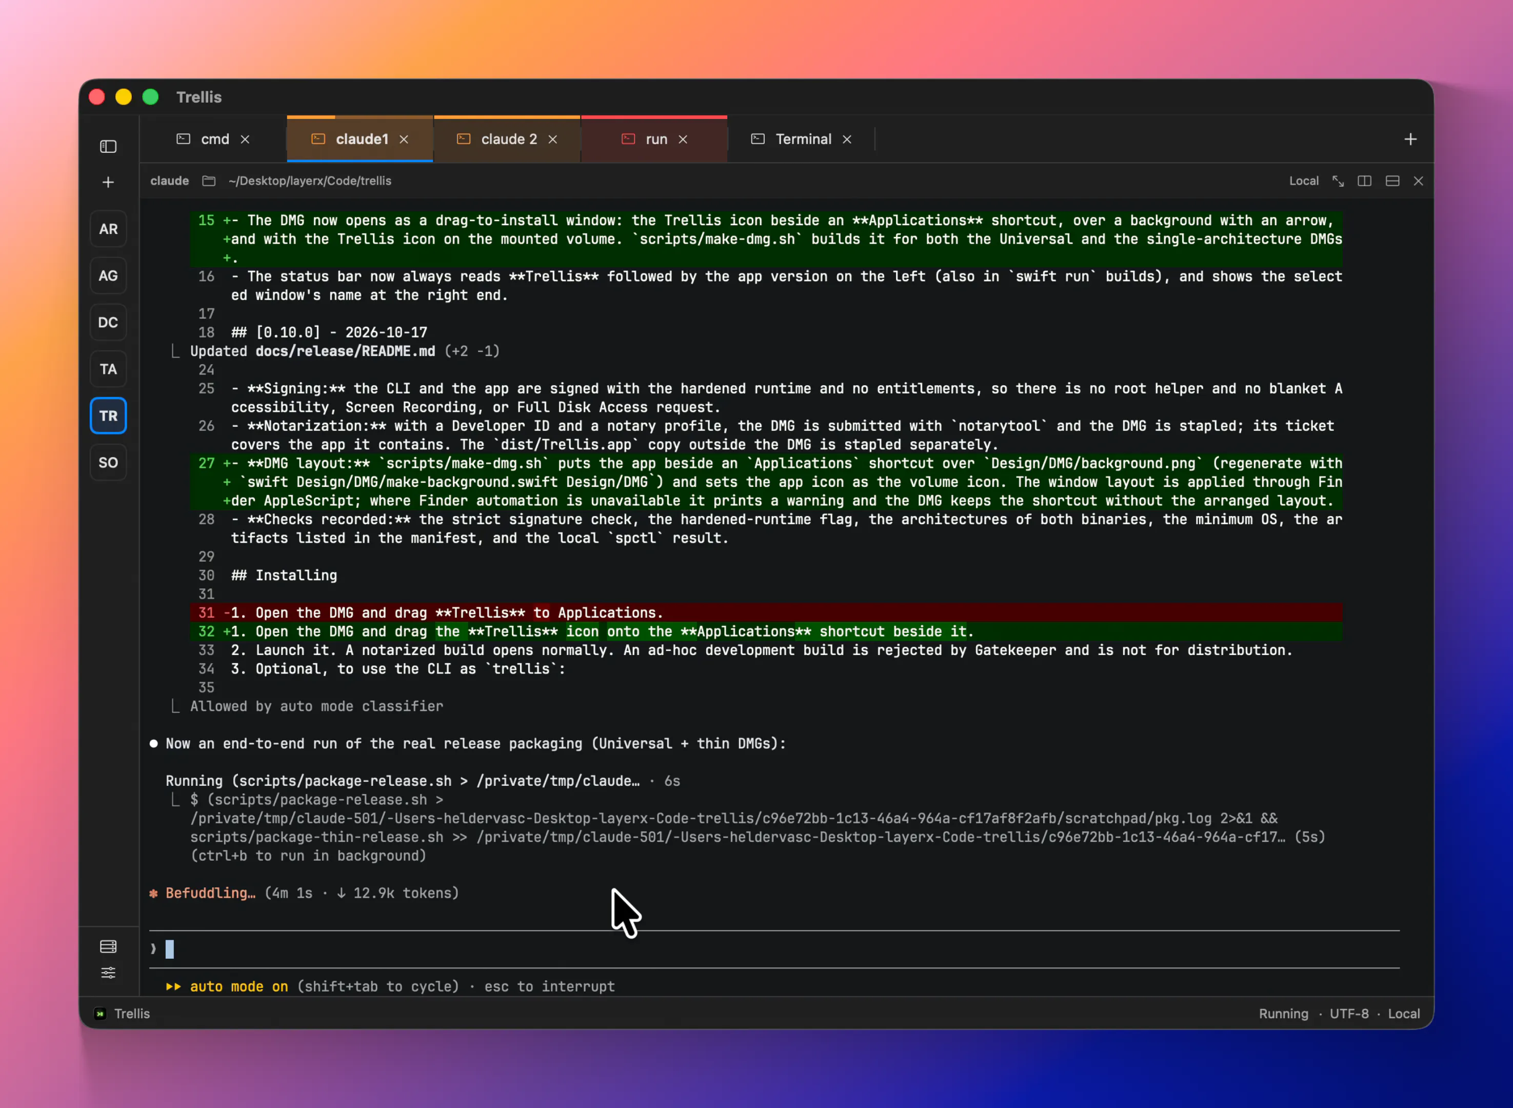
Task: Select the TR workspace badge
Action: pyautogui.click(x=108, y=416)
